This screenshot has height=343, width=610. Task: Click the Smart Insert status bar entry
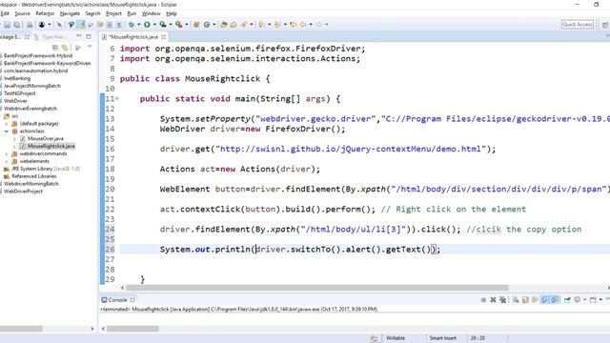click(x=442, y=338)
